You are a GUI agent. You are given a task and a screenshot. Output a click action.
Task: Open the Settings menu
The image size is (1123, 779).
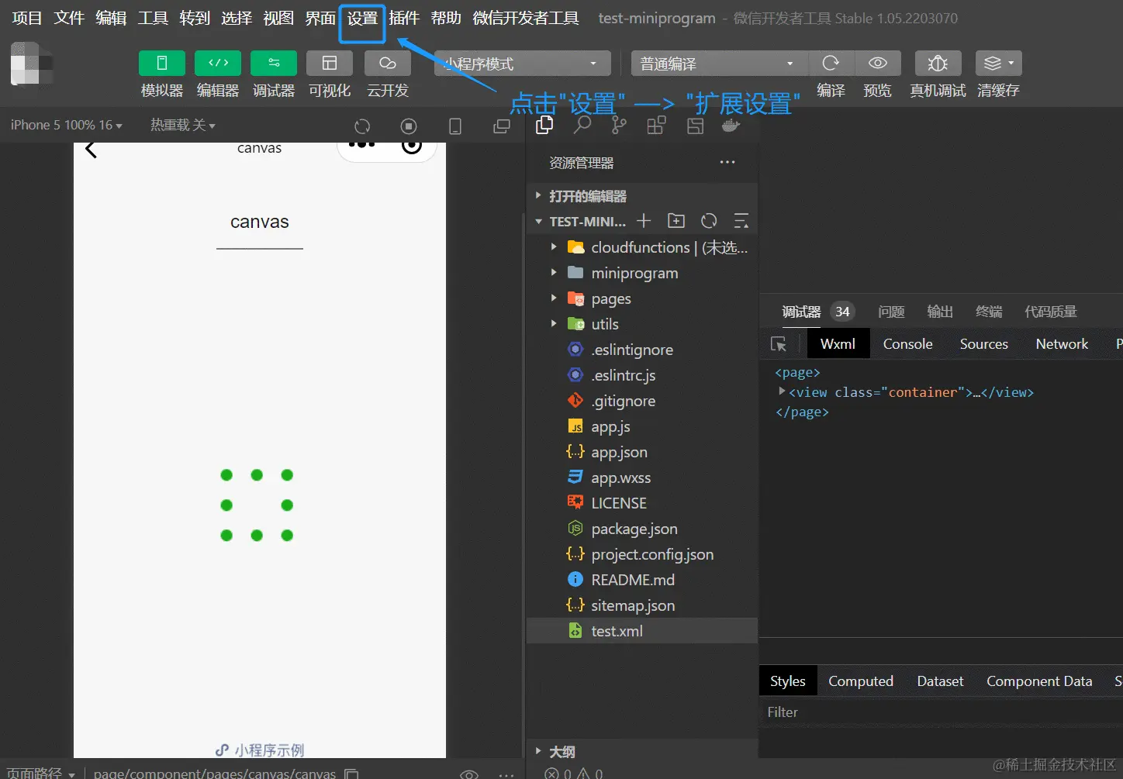[362, 18]
